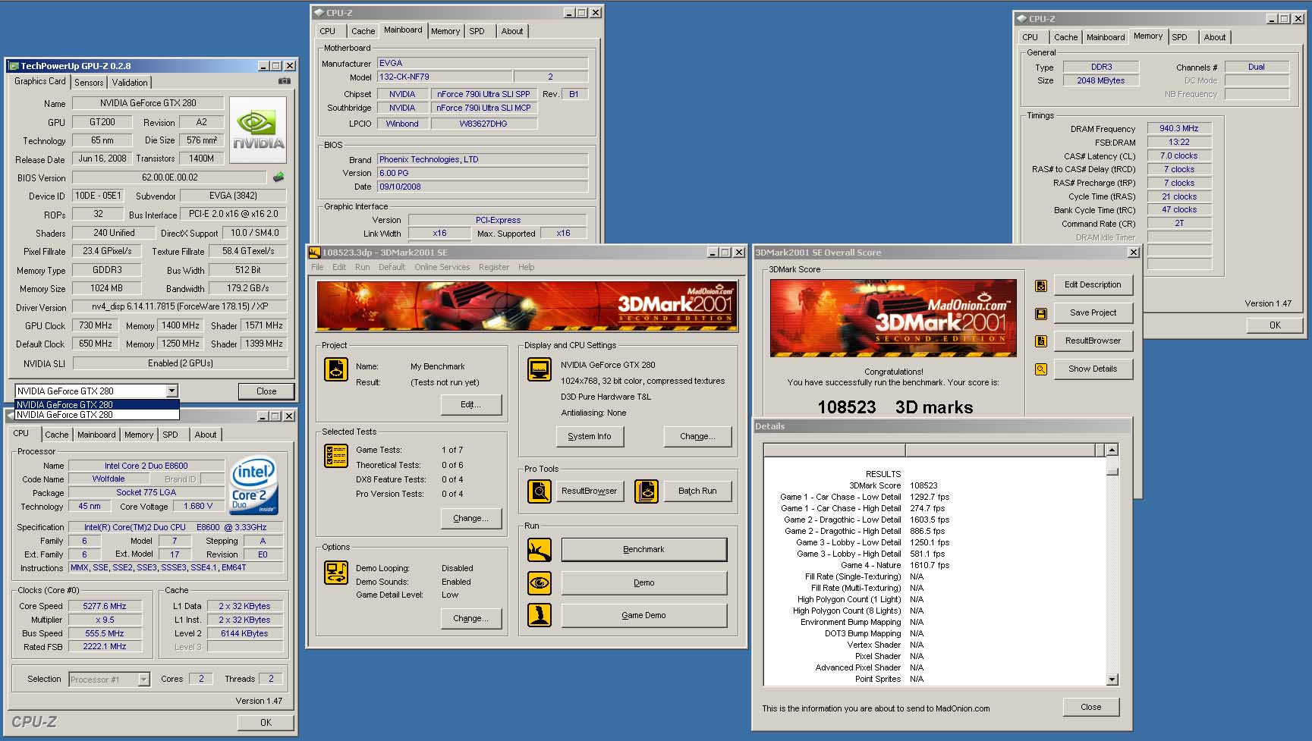The height and width of the screenshot is (741, 1312).
Task: Open the Run menu in 3DMark2001 SE
Action: 362,267
